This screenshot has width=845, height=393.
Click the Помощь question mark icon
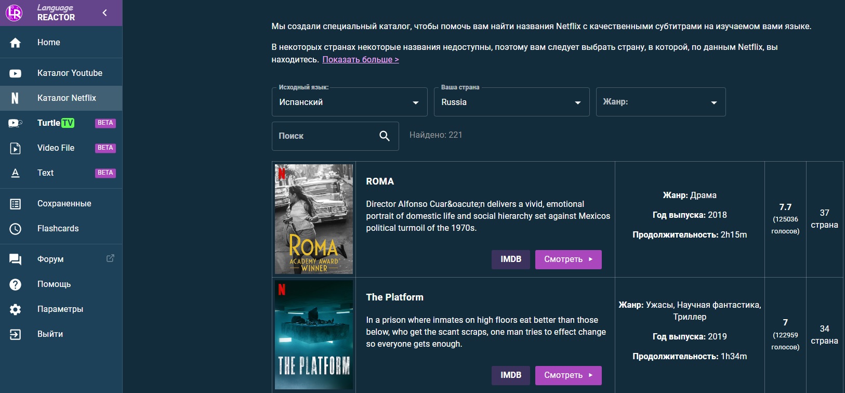coord(16,284)
